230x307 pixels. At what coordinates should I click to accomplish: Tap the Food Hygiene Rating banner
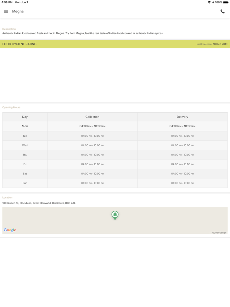[x=115, y=44]
